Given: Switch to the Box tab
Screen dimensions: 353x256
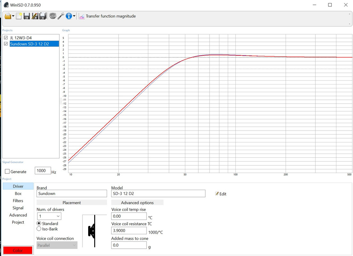Looking at the screenshot, I should pyautogui.click(x=18, y=194).
